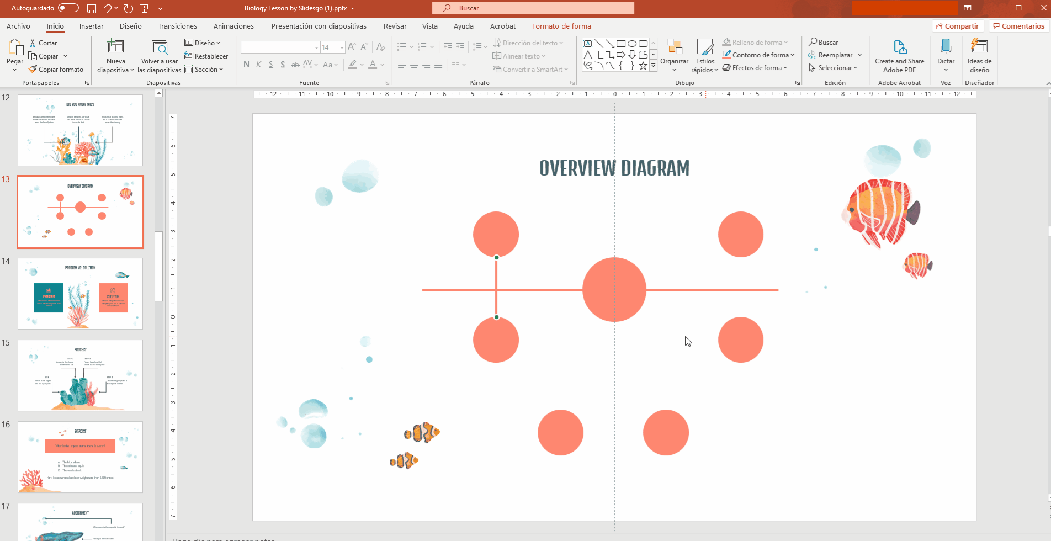Screen dimensions: 1051x541
Task: Toggle bold formatting with the N button
Action: click(246, 64)
